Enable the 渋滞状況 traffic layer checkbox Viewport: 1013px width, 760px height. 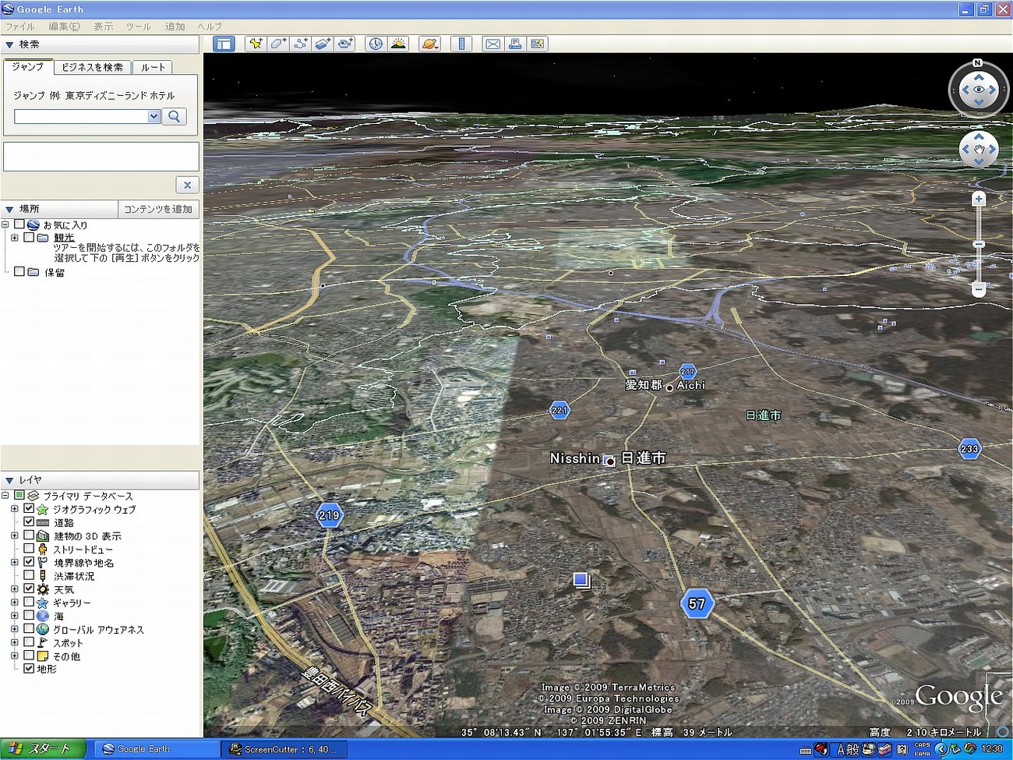[x=29, y=575]
